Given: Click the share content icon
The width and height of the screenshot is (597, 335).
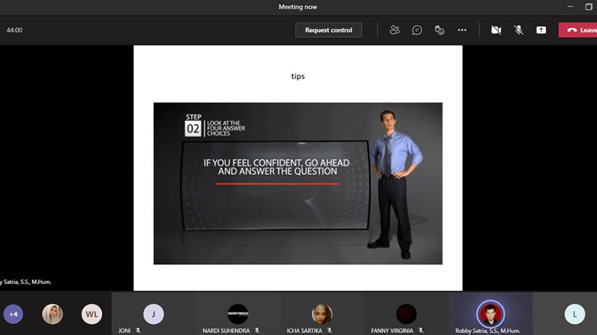Looking at the screenshot, I should click(x=541, y=30).
